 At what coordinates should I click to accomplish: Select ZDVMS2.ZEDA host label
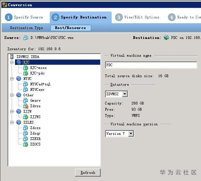(x=28, y=57)
